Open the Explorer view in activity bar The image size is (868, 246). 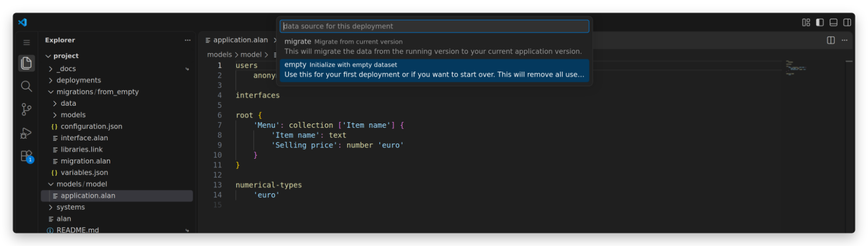pos(26,63)
